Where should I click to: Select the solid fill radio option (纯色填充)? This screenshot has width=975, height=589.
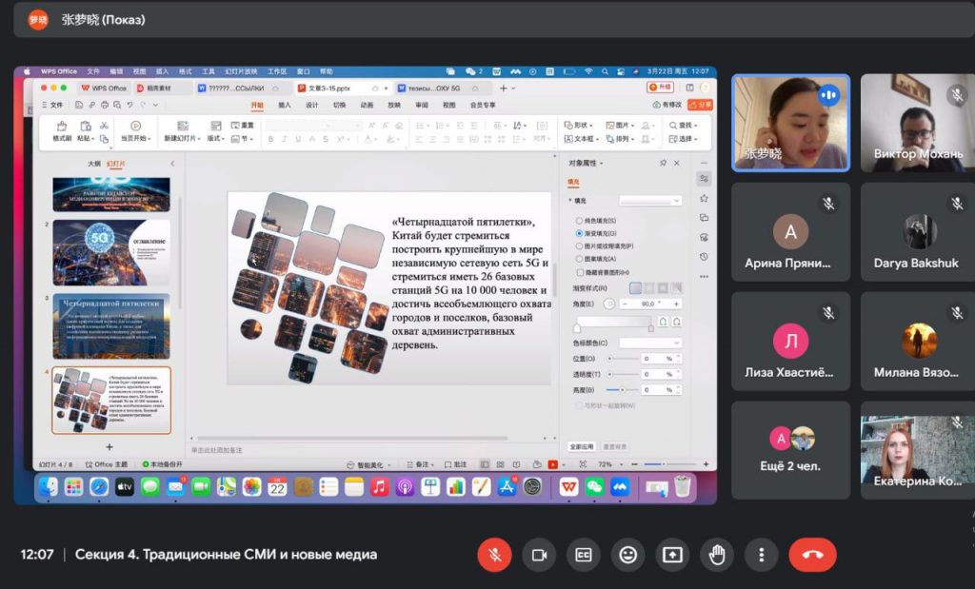tap(579, 221)
